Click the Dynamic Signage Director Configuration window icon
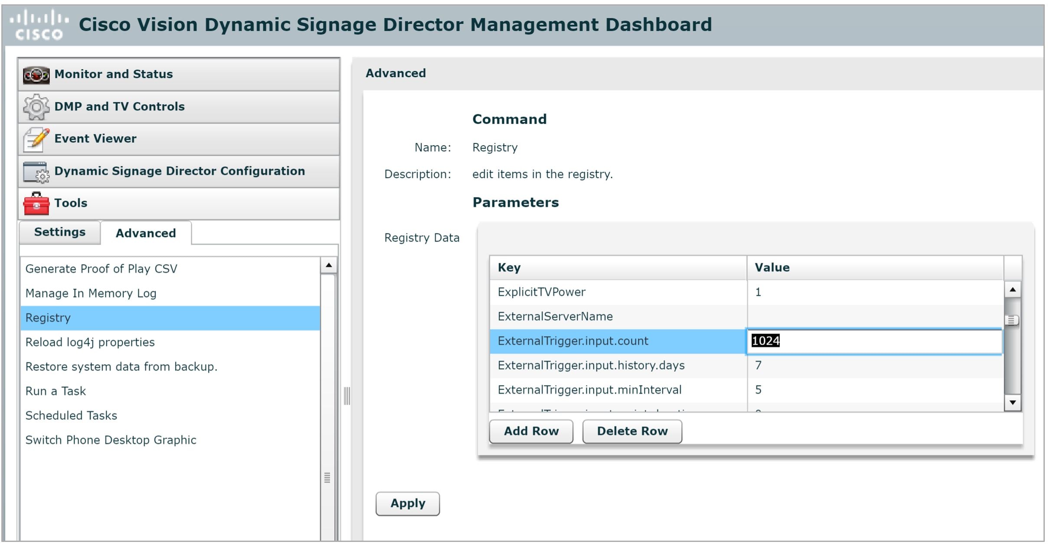 [36, 172]
